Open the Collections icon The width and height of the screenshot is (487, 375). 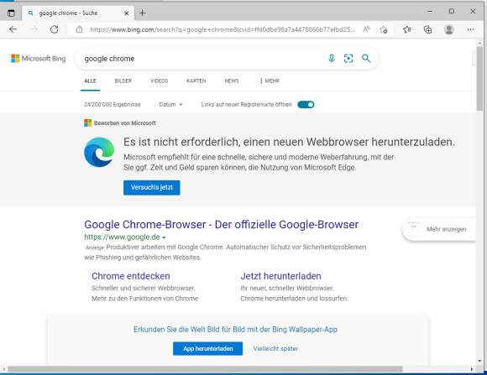427,29
